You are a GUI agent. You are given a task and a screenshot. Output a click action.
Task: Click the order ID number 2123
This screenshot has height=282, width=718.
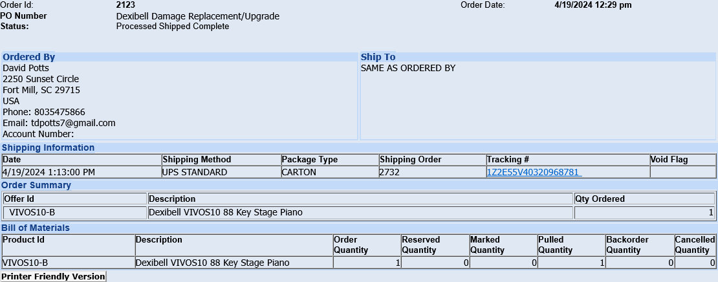[125, 5]
